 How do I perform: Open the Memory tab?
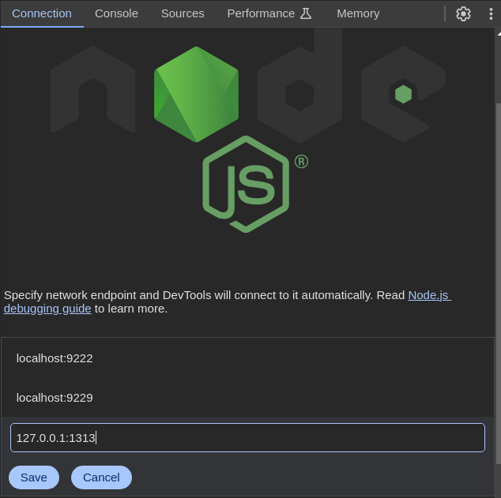(x=358, y=13)
